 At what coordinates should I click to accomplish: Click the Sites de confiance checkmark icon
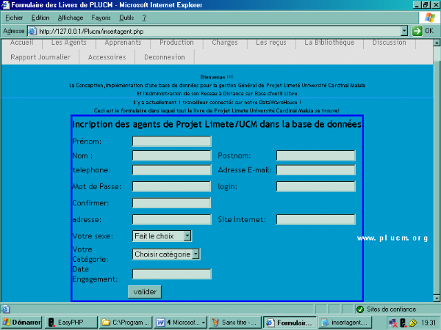click(x=360, y=309)
